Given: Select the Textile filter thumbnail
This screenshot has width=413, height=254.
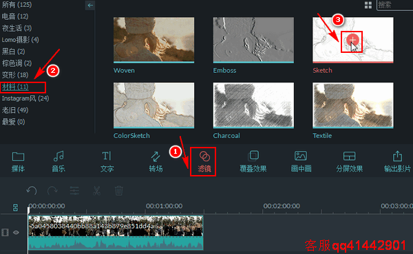Looking at the screenshot, I should pyautogui.click(x=353, y=105).
